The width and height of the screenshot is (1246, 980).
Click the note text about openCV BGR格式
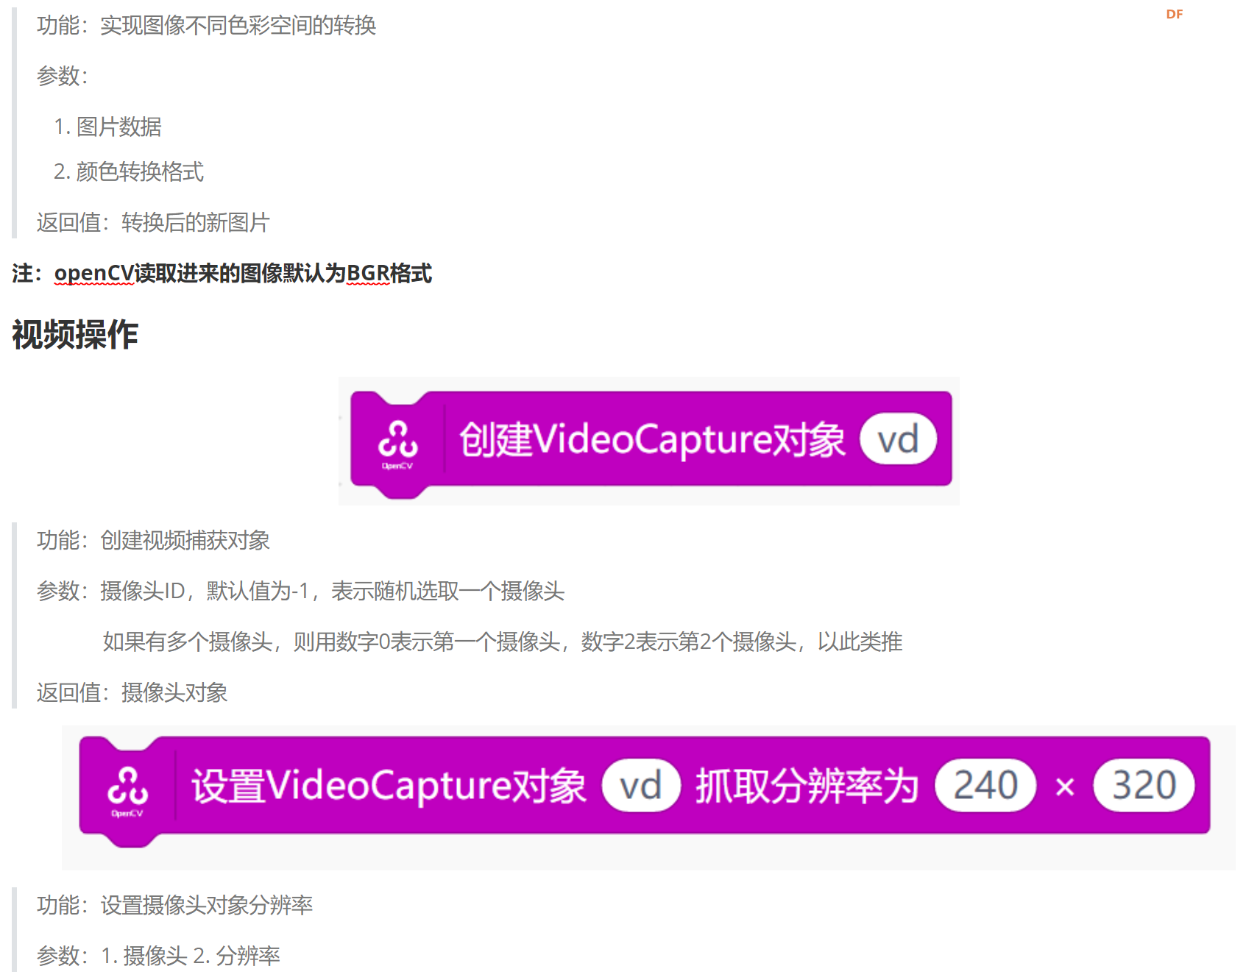pos(222,274)
